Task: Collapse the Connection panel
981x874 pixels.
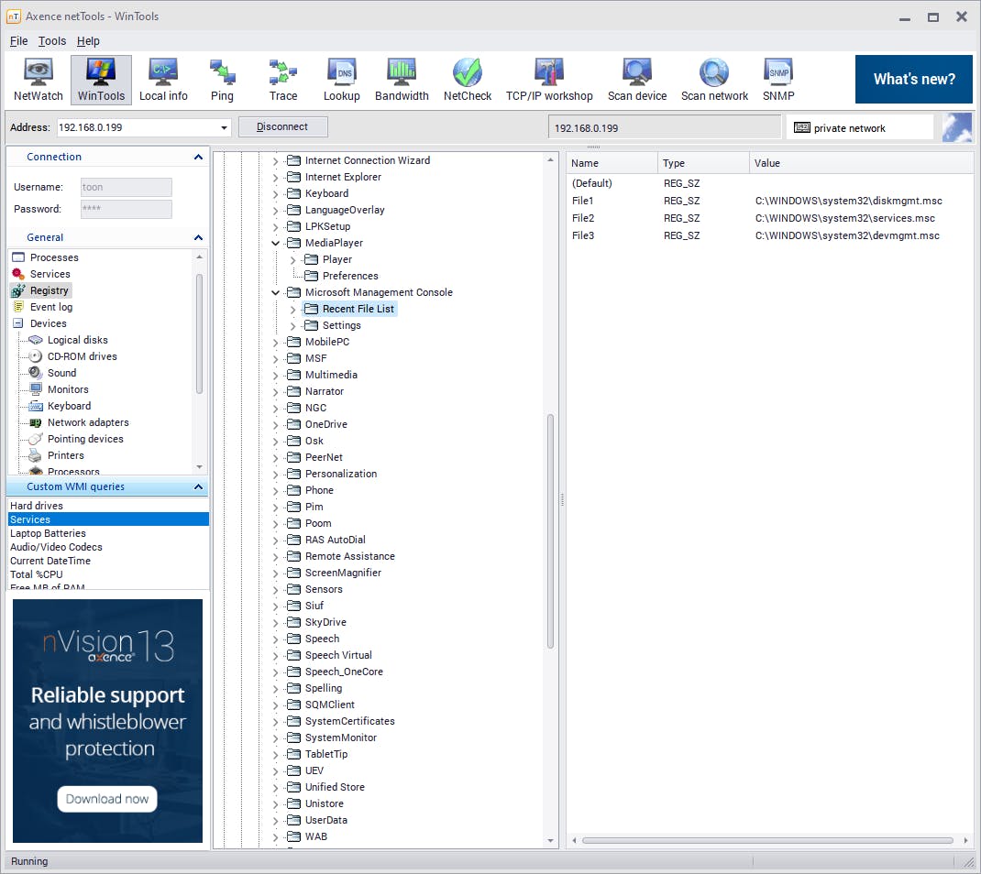Action: (198, 157)
